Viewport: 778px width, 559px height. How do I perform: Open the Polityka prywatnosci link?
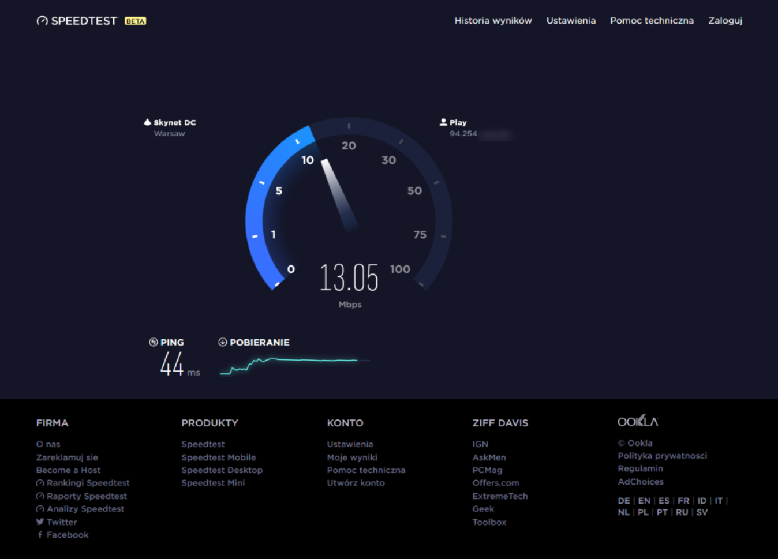(662, 456)
